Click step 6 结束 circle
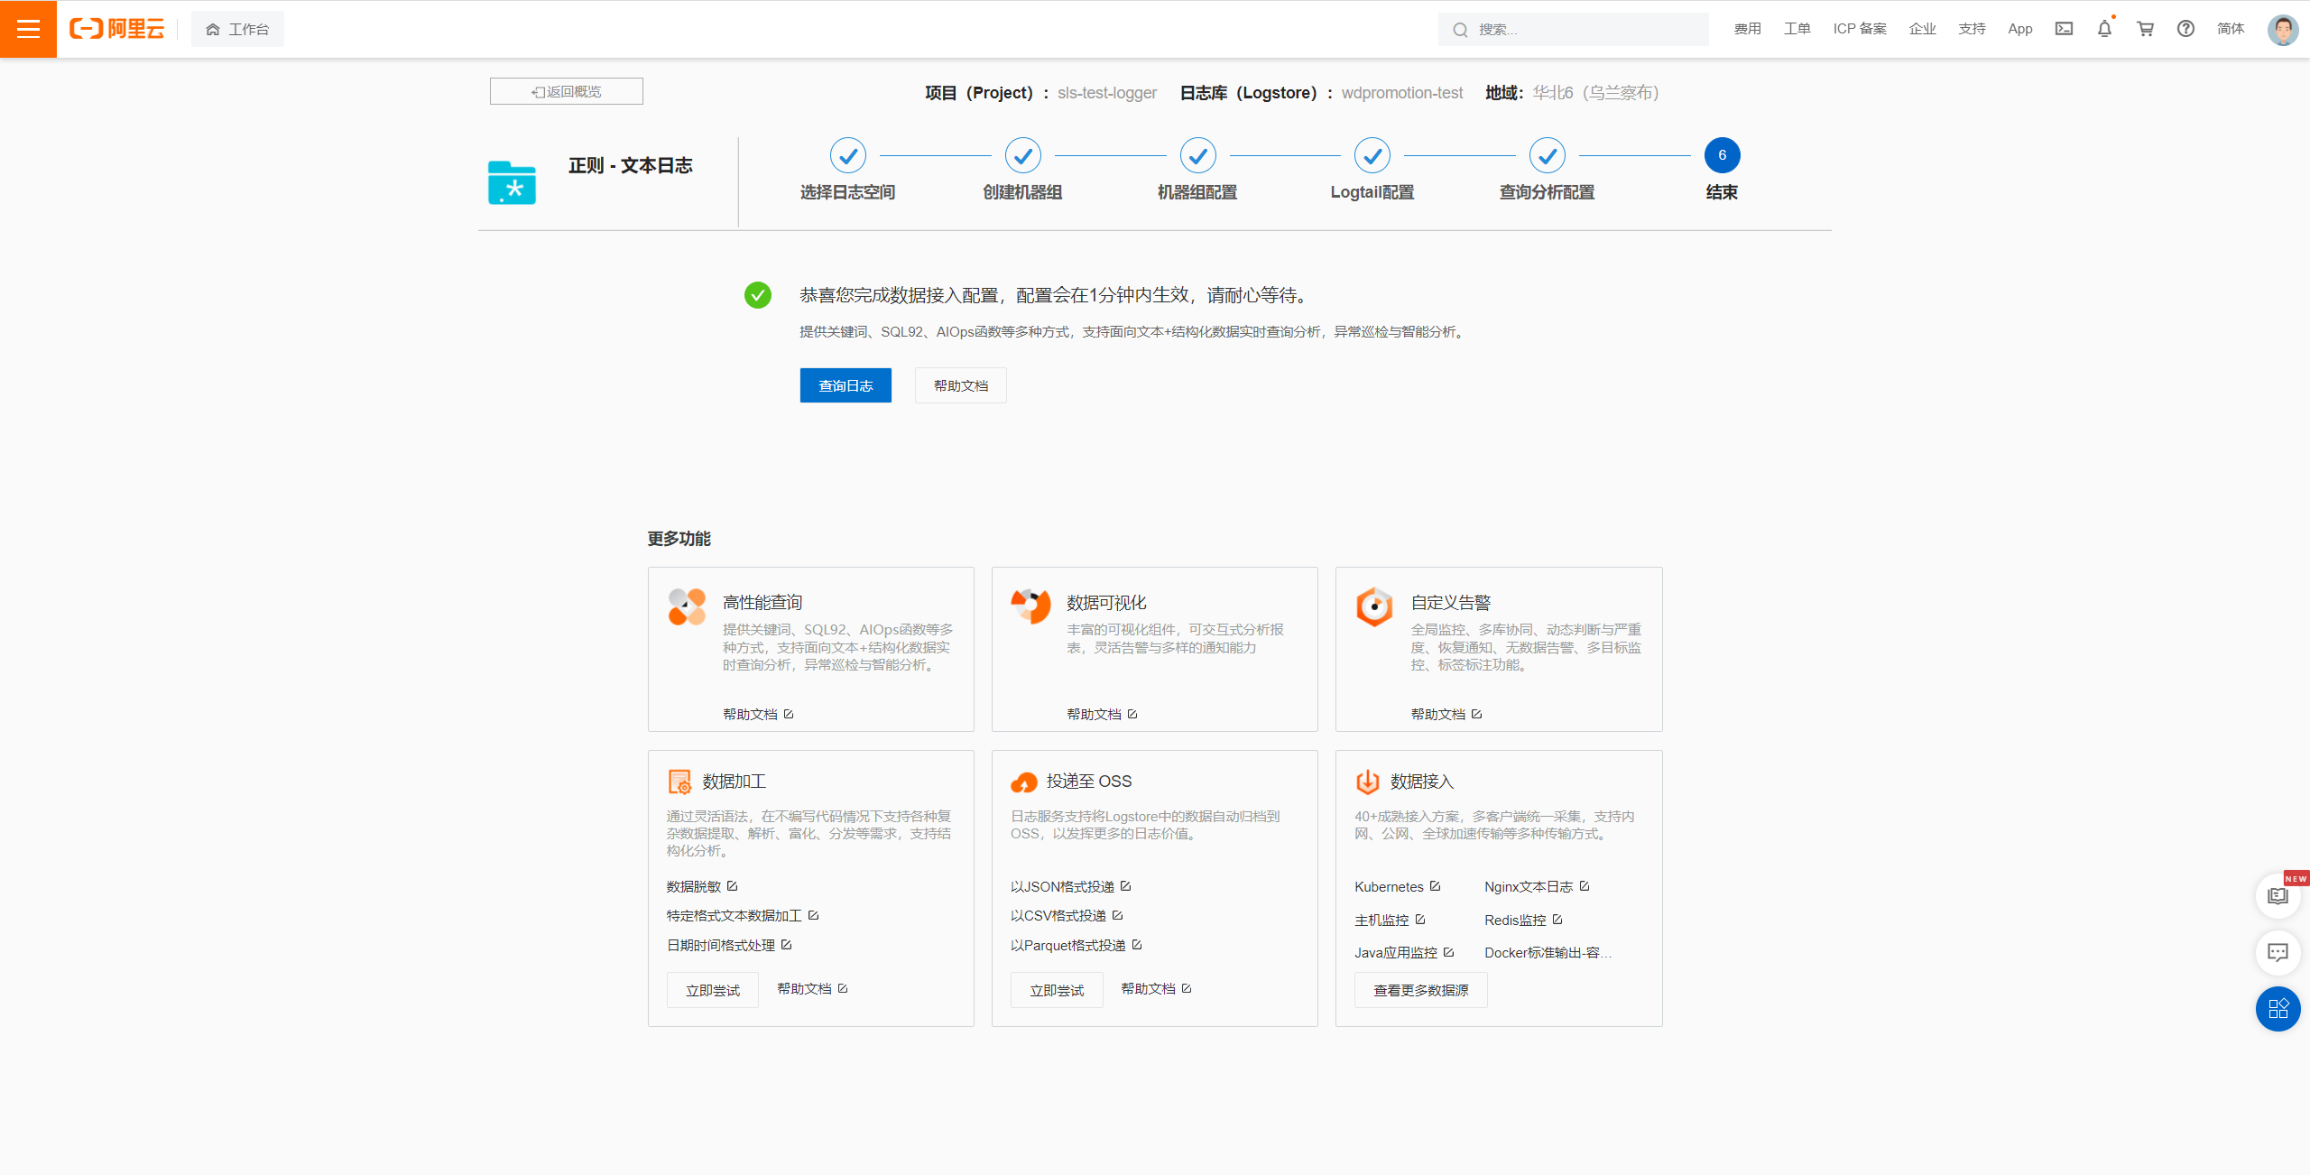The width and height of the screenshot is (2310, 1175). [x=1721, y=155]
